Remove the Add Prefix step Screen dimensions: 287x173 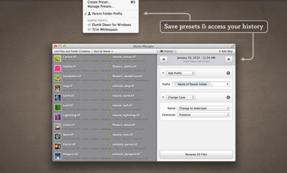click(228, 73)
